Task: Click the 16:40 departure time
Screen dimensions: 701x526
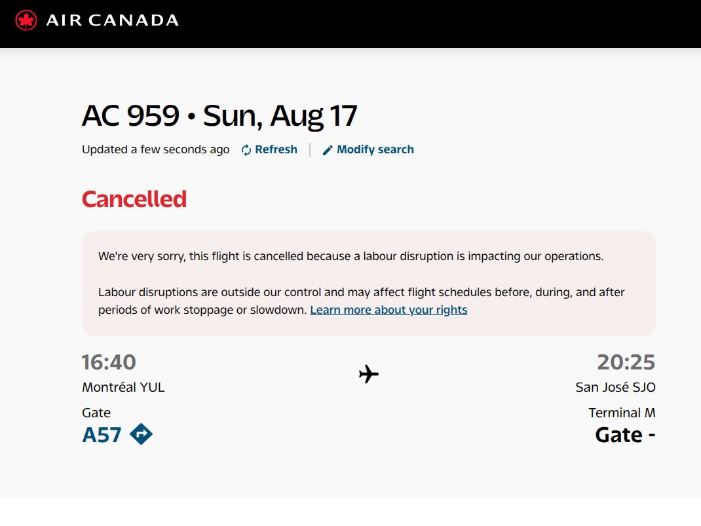Action: tap(109, 362)
